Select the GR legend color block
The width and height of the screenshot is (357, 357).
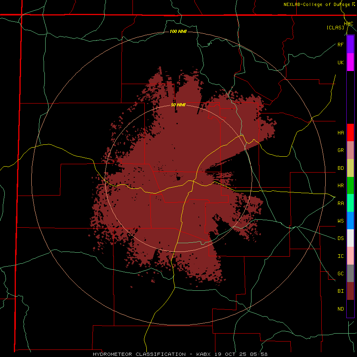[350, 150]
